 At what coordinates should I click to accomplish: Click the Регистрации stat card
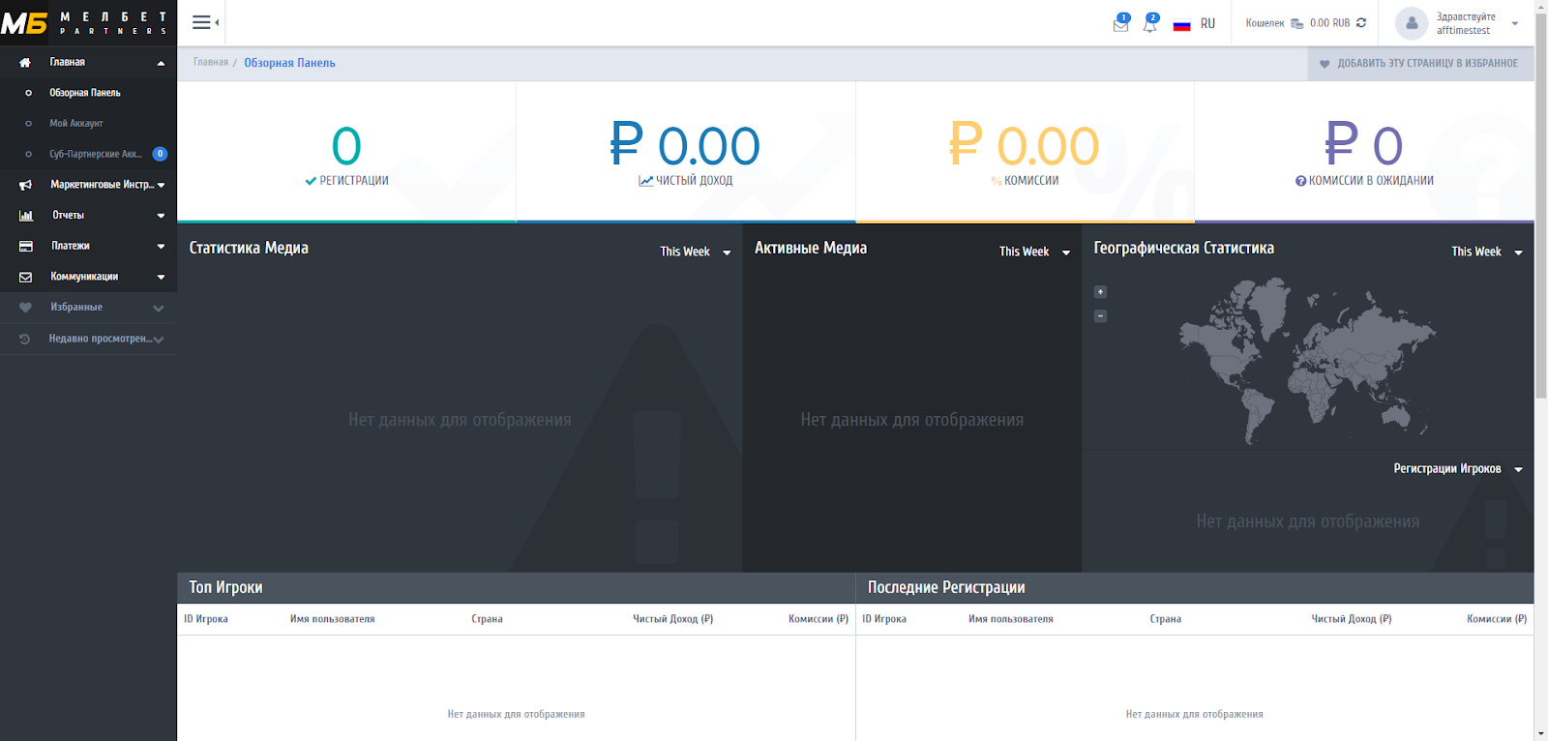(346, 151)
